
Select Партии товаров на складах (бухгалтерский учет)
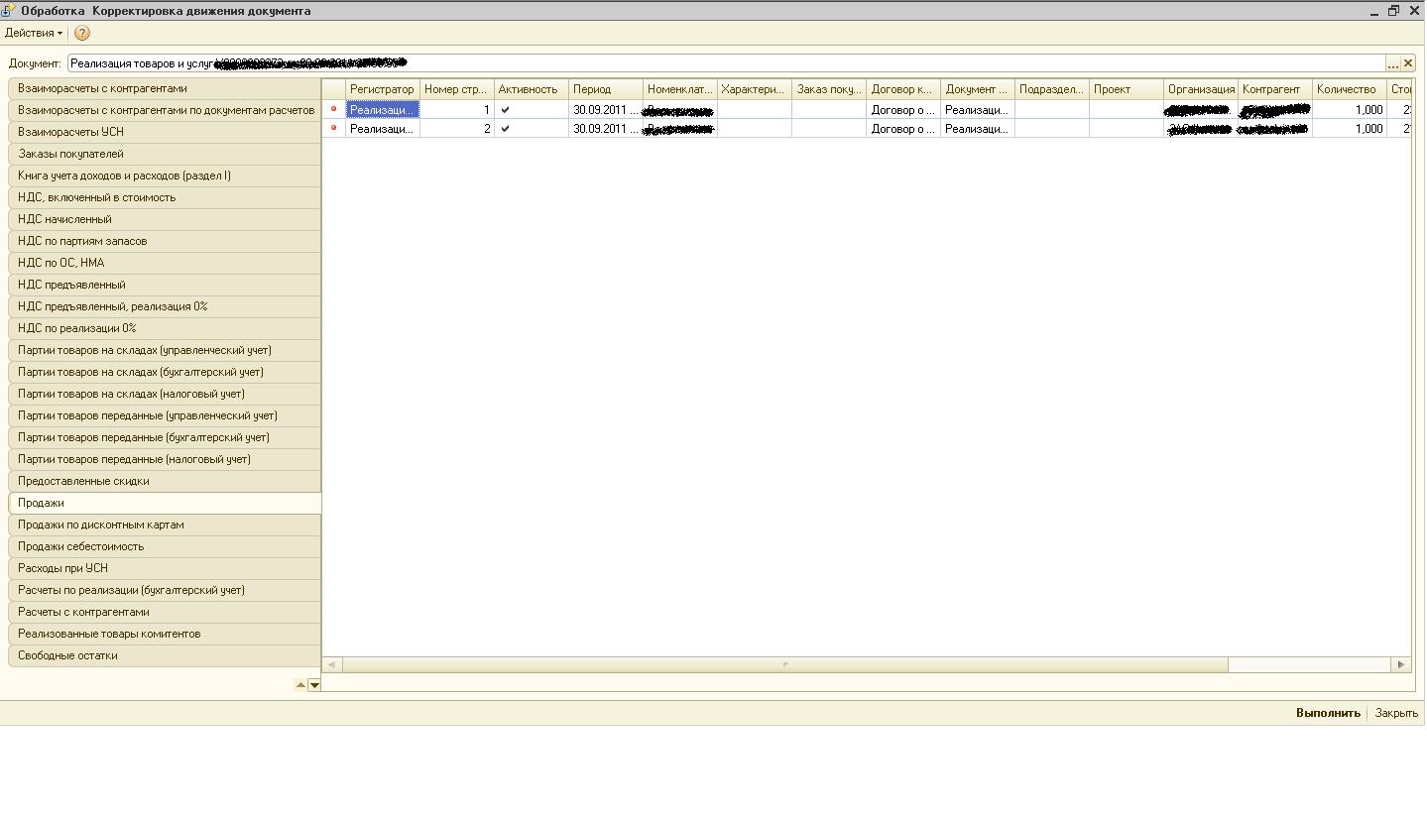pyautogui.click(x=164, y=372)
